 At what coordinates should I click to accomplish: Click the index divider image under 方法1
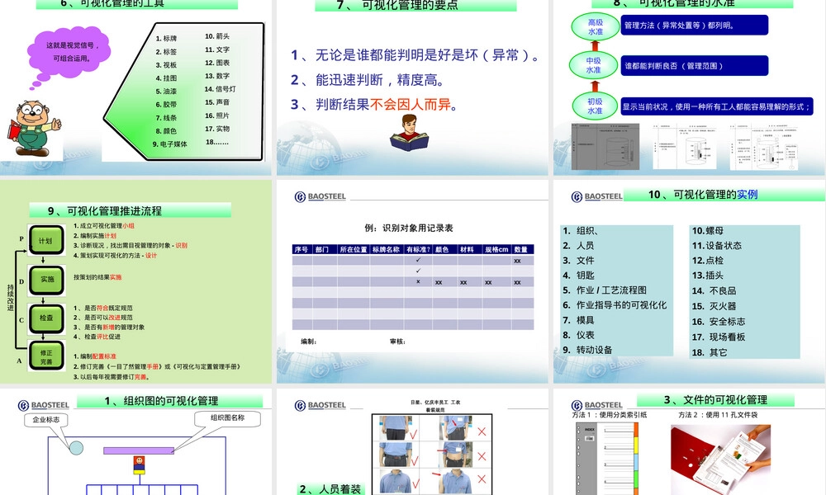click(607, 458)
